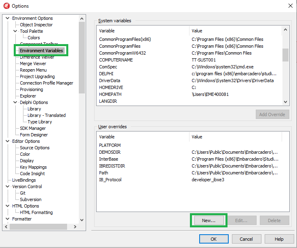Open the Library page under Delphi Options

coord(34,109)
